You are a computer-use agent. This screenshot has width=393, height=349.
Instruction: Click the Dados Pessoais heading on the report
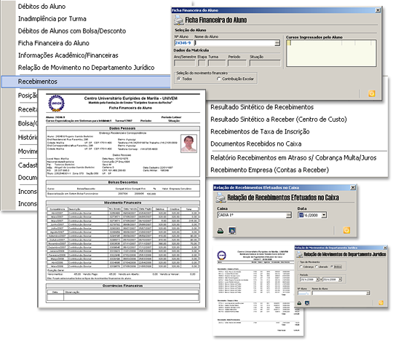click(122, 128)
